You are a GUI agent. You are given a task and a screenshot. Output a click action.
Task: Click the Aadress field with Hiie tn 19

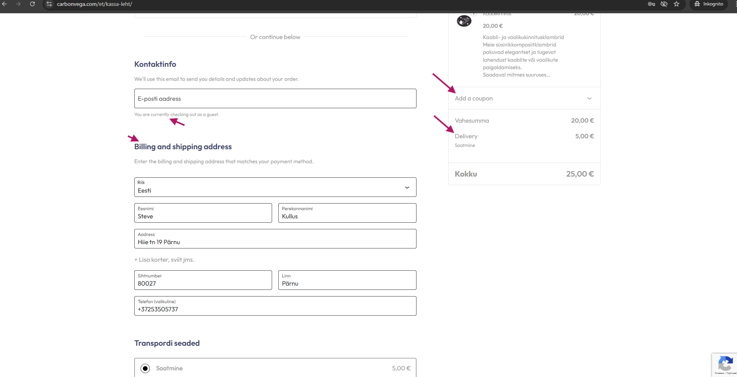click(x=275, y=239)
